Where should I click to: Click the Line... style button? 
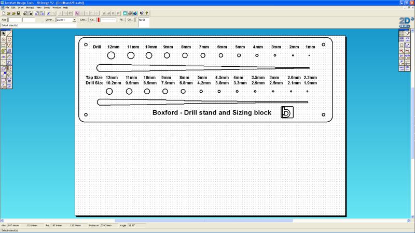point(84,20)
